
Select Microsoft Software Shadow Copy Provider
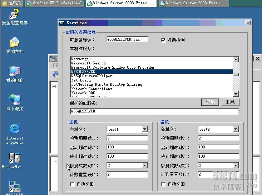pyautogui.click(x=152, y=67)
